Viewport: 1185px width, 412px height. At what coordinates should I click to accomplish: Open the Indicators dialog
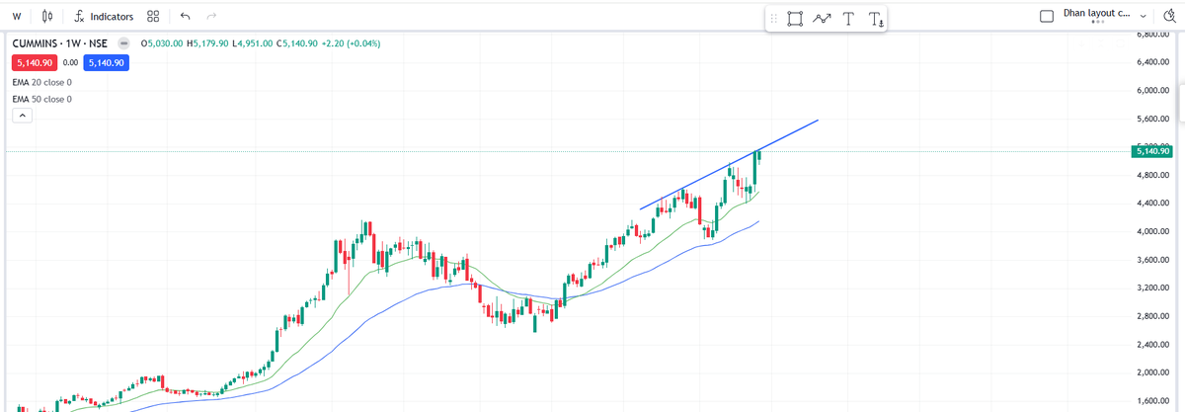[103, 17]
